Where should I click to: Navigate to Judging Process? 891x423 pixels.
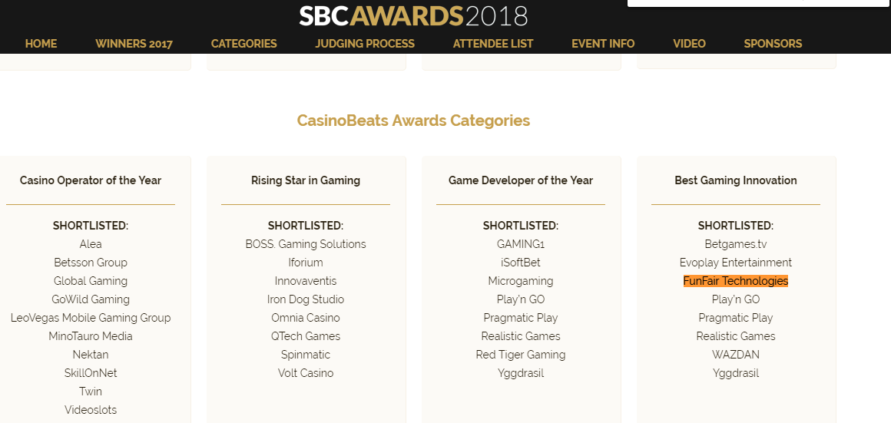365,44
